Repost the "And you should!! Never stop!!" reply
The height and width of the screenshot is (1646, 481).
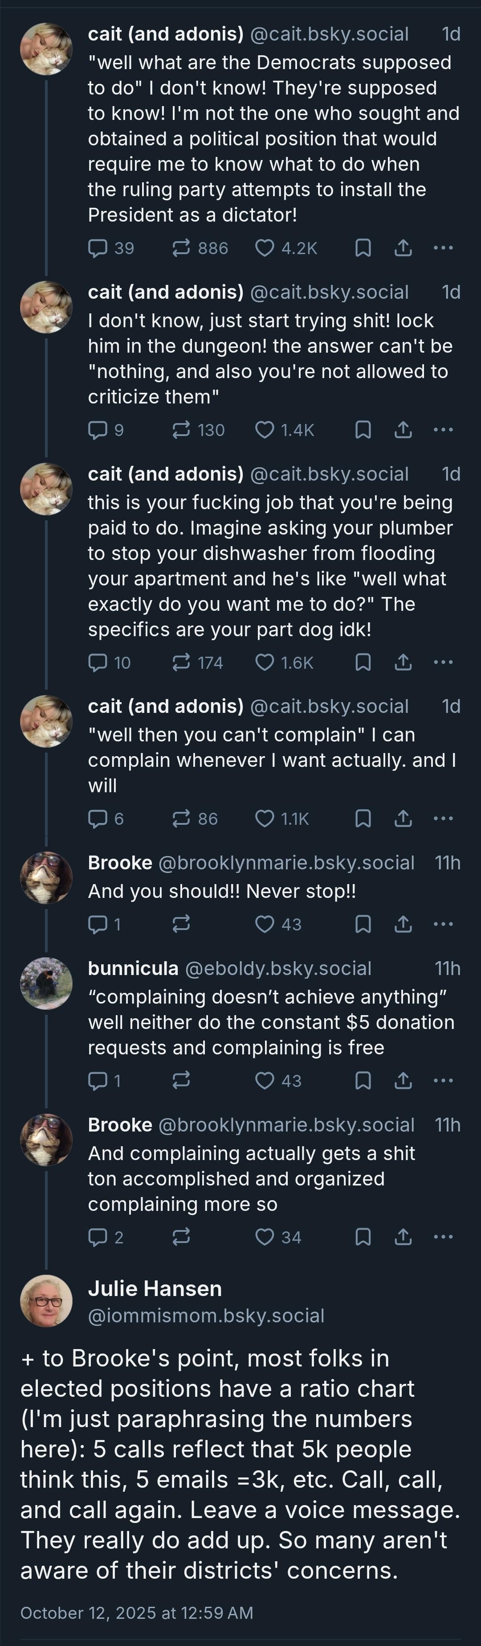pos(182,924)
